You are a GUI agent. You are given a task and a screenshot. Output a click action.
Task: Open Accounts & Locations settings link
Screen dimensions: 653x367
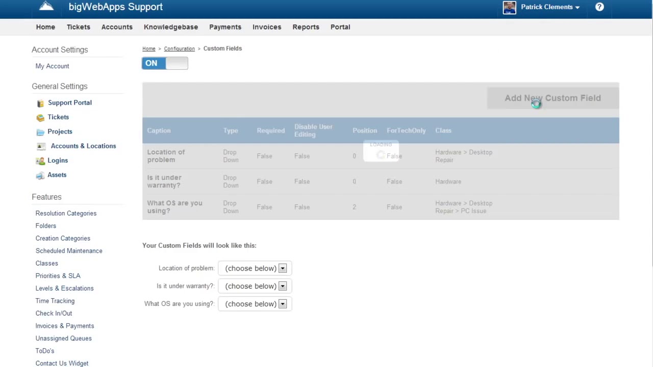83,146
